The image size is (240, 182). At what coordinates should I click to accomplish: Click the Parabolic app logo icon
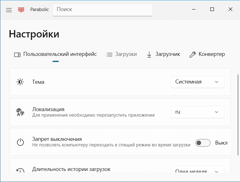click(21, 10)
